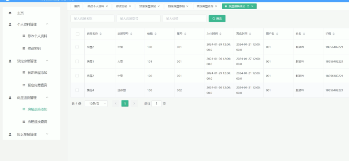This screenshot has height=161, width=349.
Task: Click the user icon beside 预定房屋管理
Action: (x=10, y=61)
